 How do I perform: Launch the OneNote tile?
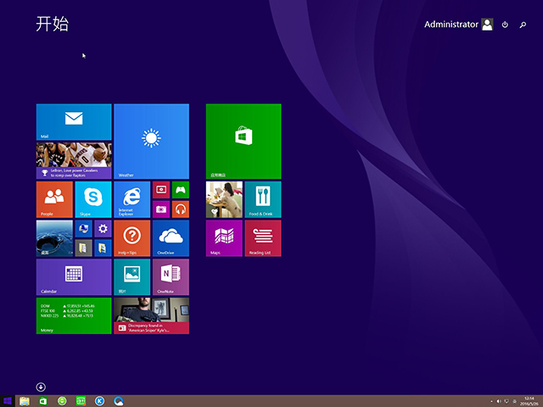coord(171,277)
